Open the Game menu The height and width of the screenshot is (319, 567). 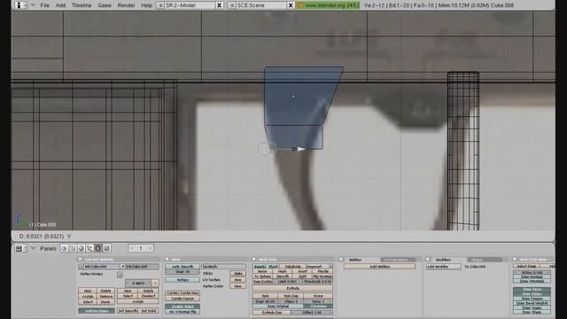point(105,5)
